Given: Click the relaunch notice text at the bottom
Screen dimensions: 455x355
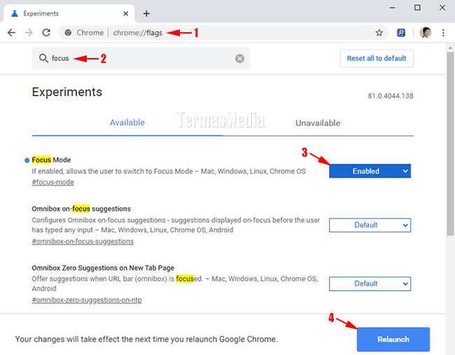Looking at the screenshot, I should click(146, 339).
